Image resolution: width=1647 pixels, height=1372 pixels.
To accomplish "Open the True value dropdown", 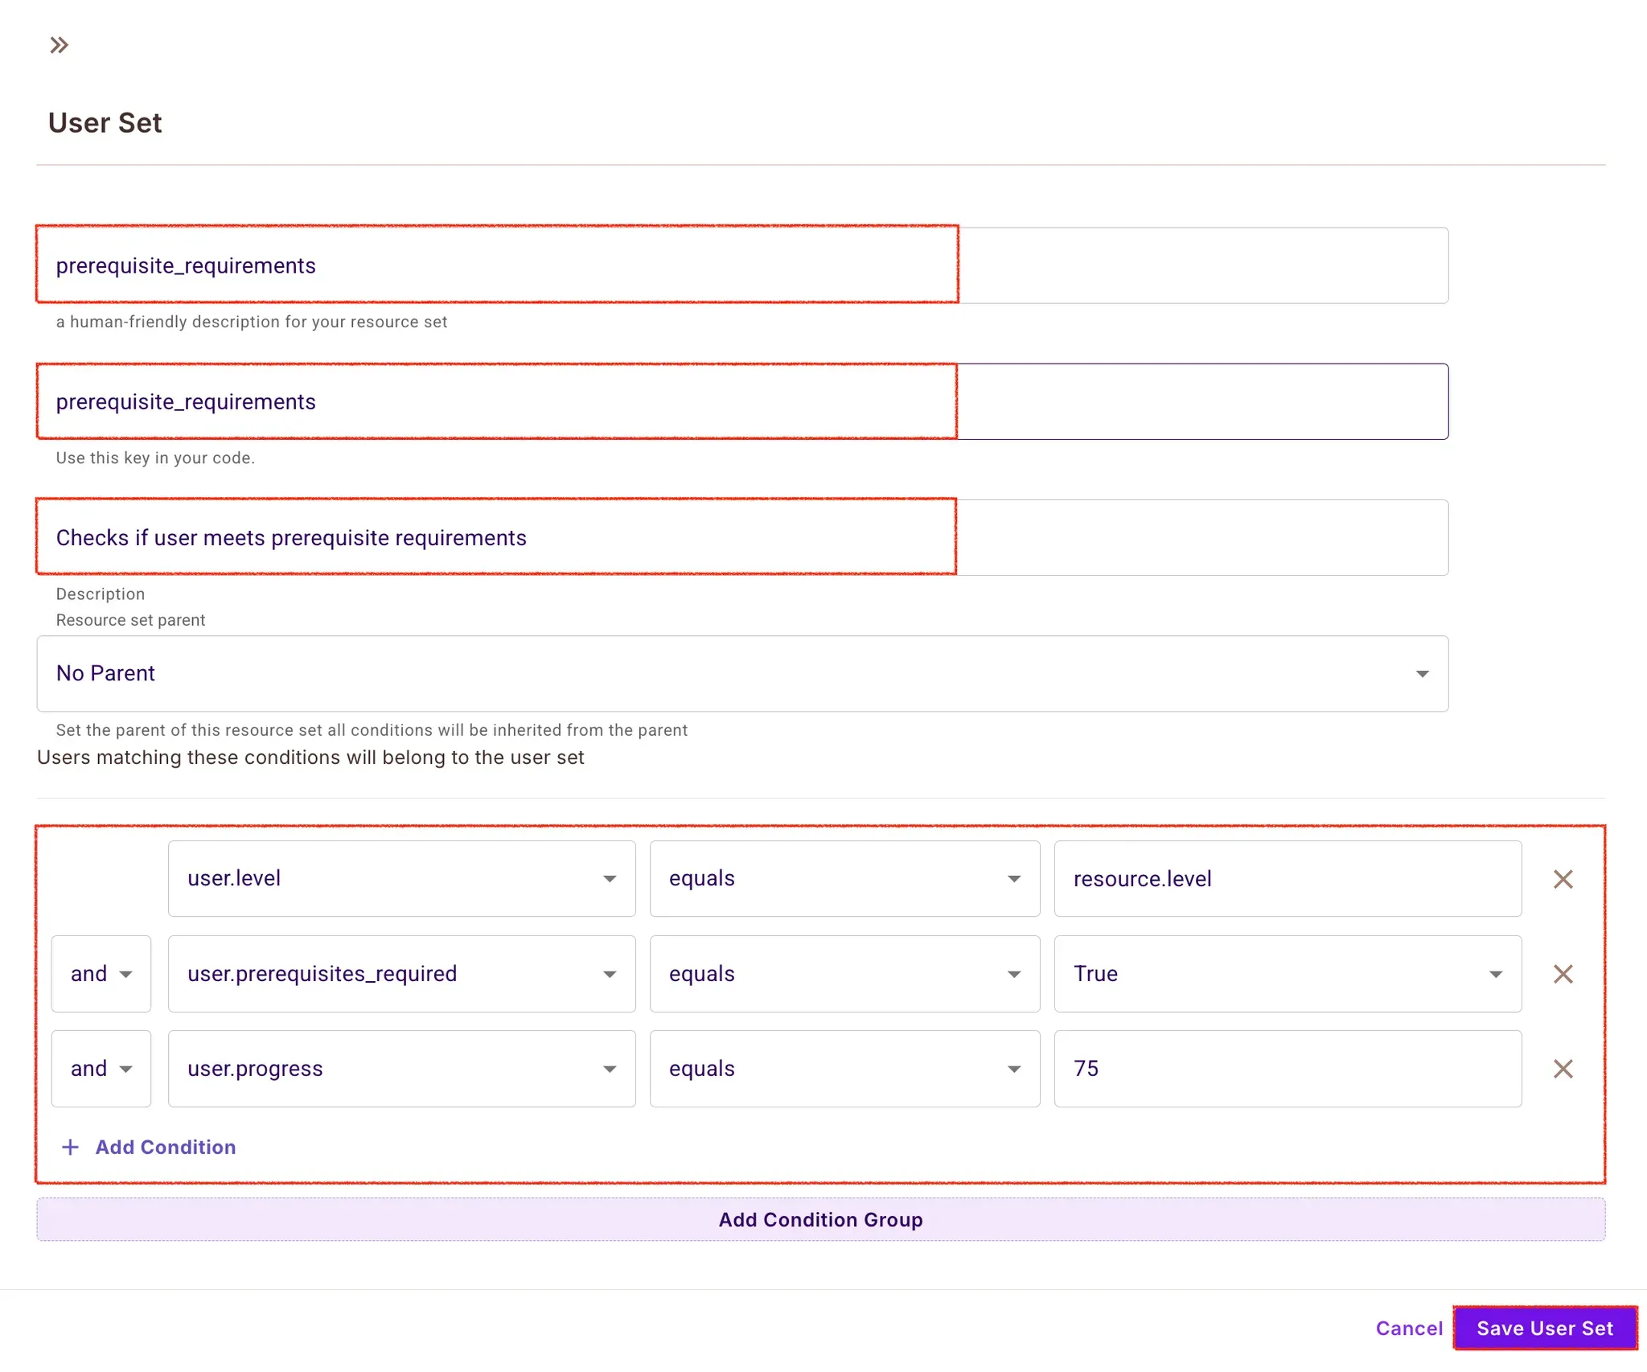I will click(1495, 974).
